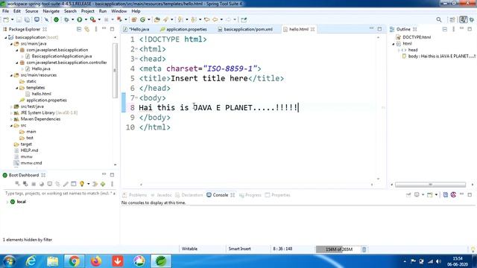Select hello.html in Package Explorer
Image resolution: width=477 pixels, height=268 pixels.
(x=42, y=94)
